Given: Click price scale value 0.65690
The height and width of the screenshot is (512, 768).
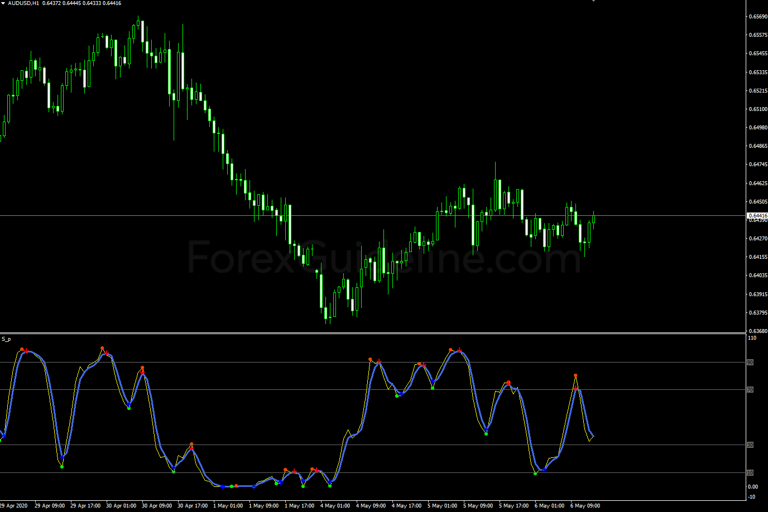Looking at the screenshot, I should click(x=757, y=17).
